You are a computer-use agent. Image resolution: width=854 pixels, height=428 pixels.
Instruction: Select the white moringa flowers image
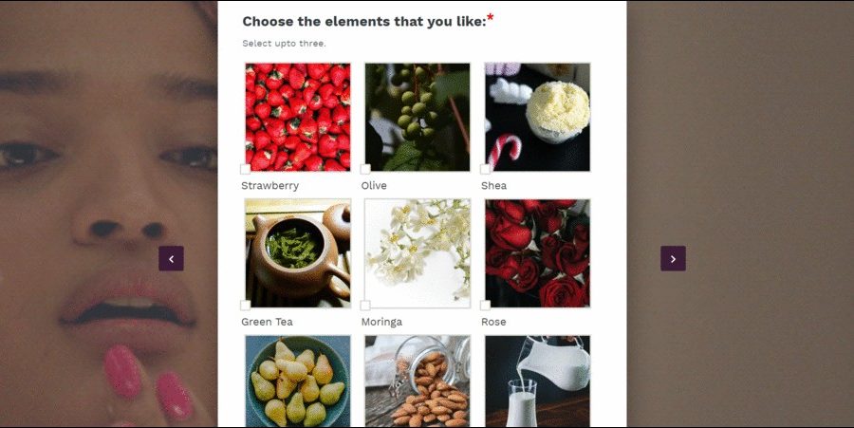418,253
